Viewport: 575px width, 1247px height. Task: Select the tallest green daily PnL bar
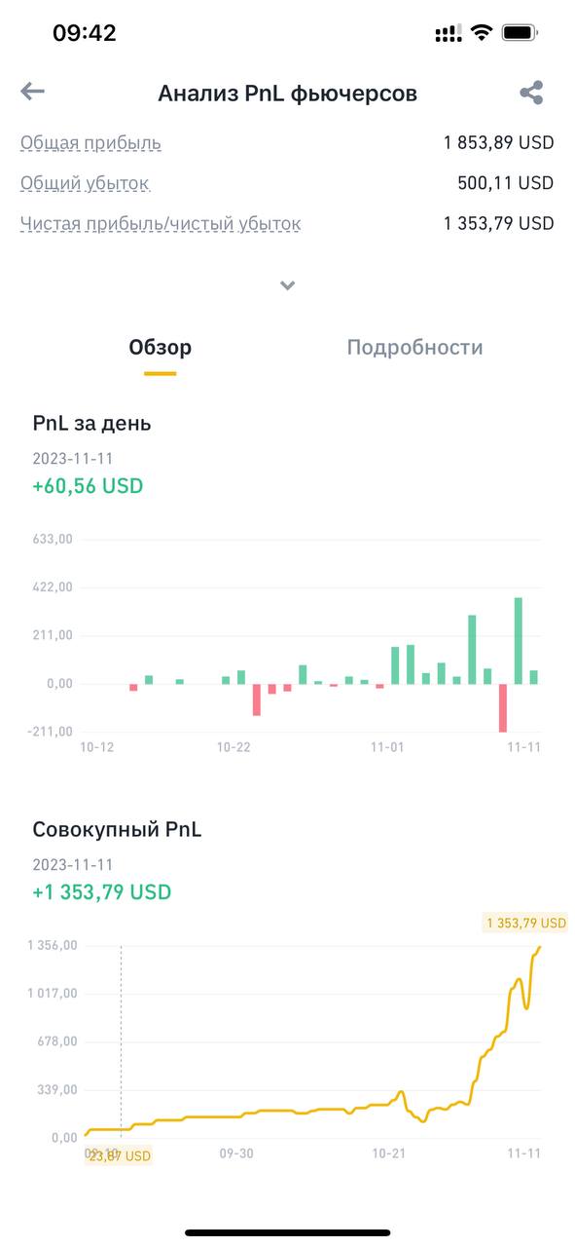coord(519,640)
